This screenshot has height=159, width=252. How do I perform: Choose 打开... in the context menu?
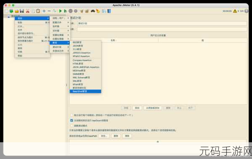pyautogui.click(x=32, y=26)
